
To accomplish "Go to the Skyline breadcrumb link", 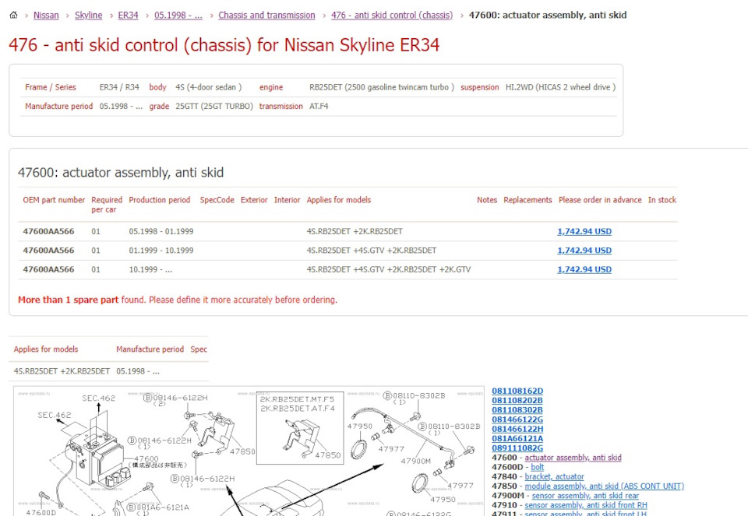I will tap(88, 16).
